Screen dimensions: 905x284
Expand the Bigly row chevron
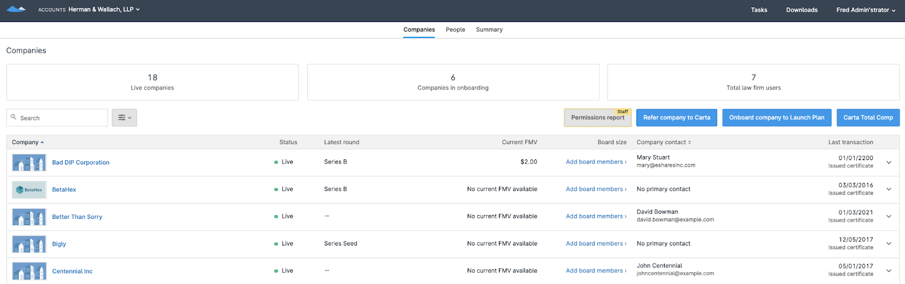coord(889,244)
